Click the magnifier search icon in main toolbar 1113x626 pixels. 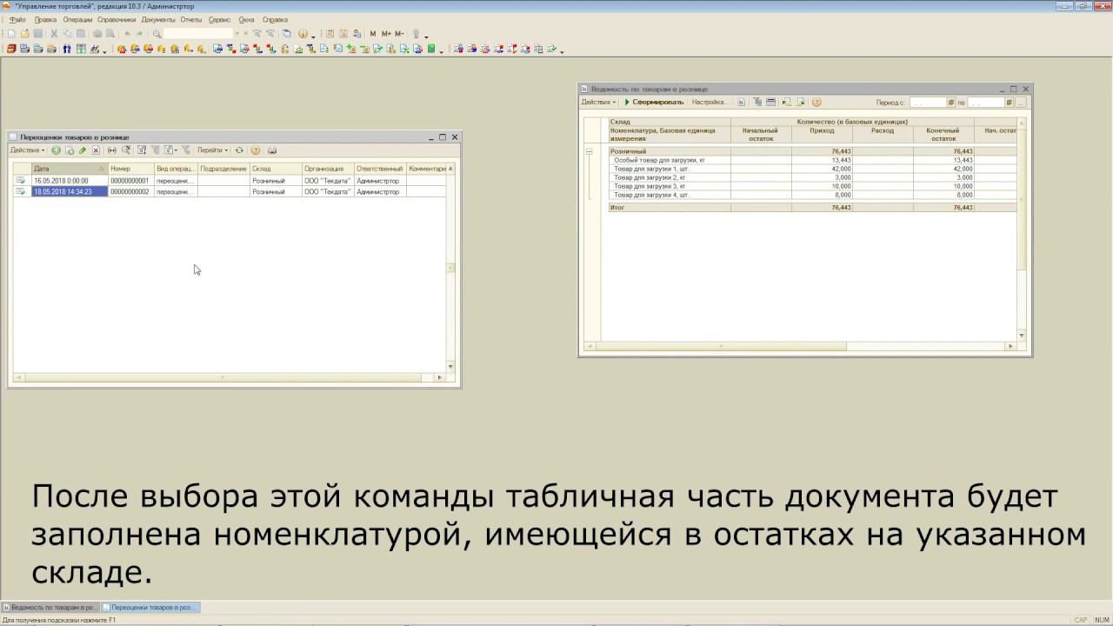(157, 34)
